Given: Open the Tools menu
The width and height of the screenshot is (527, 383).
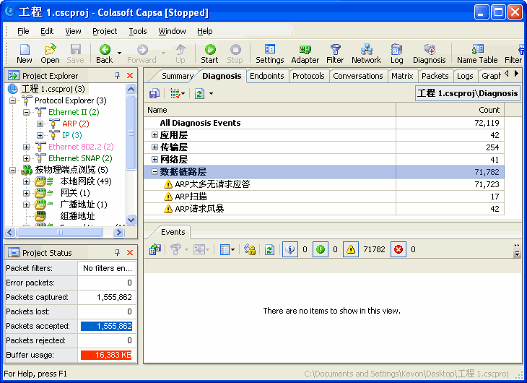Looking at the screenshot, I should click(137, 31).
